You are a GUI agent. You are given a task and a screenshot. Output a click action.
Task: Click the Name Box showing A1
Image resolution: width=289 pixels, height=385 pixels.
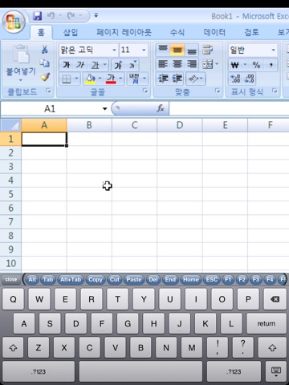(55, 108)
